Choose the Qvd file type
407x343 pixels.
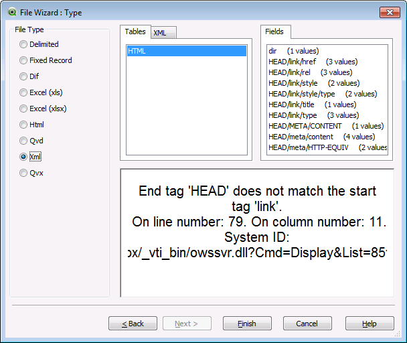coord(31,141)
